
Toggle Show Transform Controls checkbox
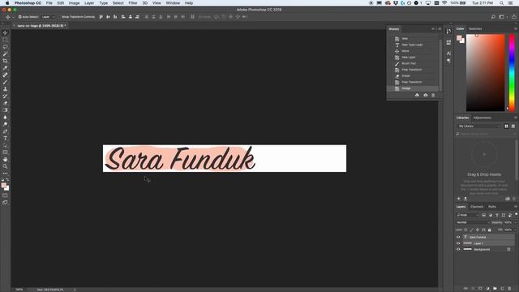point(60,17)
